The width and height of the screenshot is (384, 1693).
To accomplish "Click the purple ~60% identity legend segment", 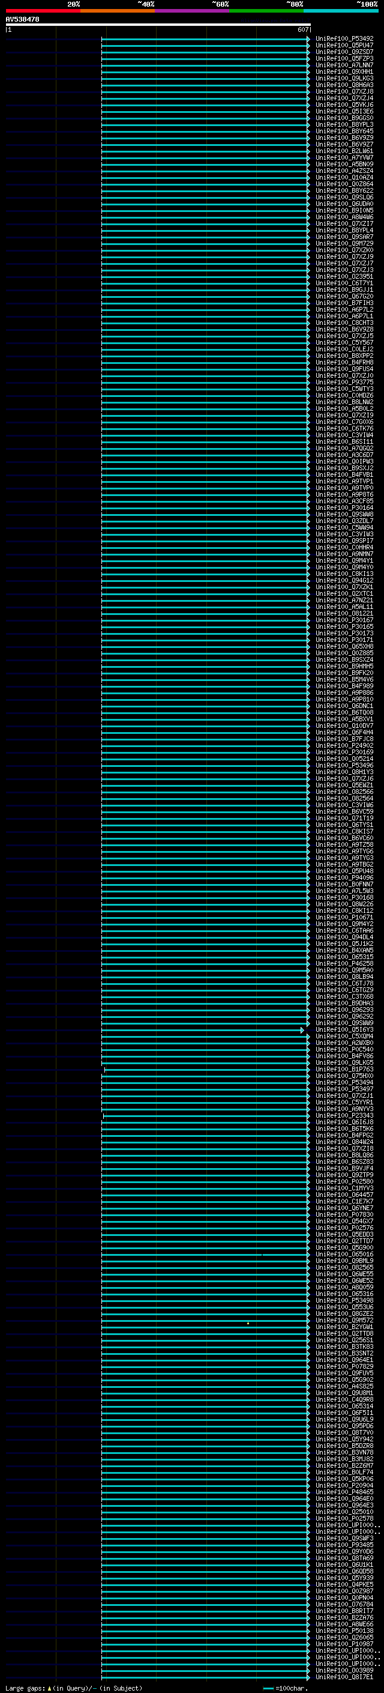I will (x=193, y=11).
